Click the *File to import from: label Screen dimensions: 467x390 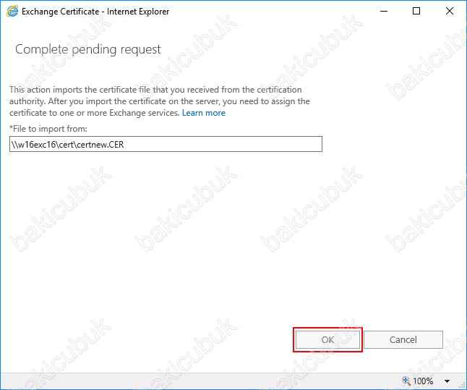[48, 129]
